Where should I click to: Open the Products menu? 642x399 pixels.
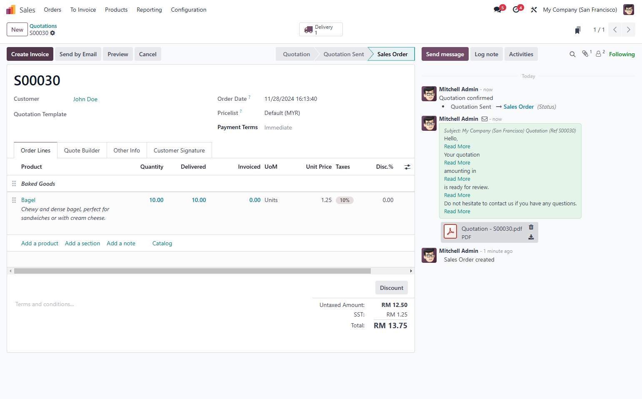pos(116,10)
